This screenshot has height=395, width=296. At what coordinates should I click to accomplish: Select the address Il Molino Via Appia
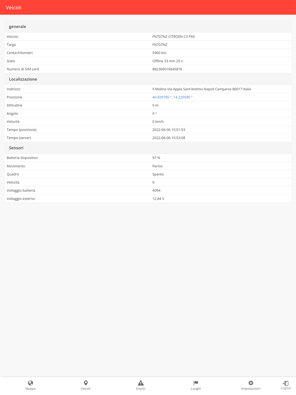coord(202,89)
